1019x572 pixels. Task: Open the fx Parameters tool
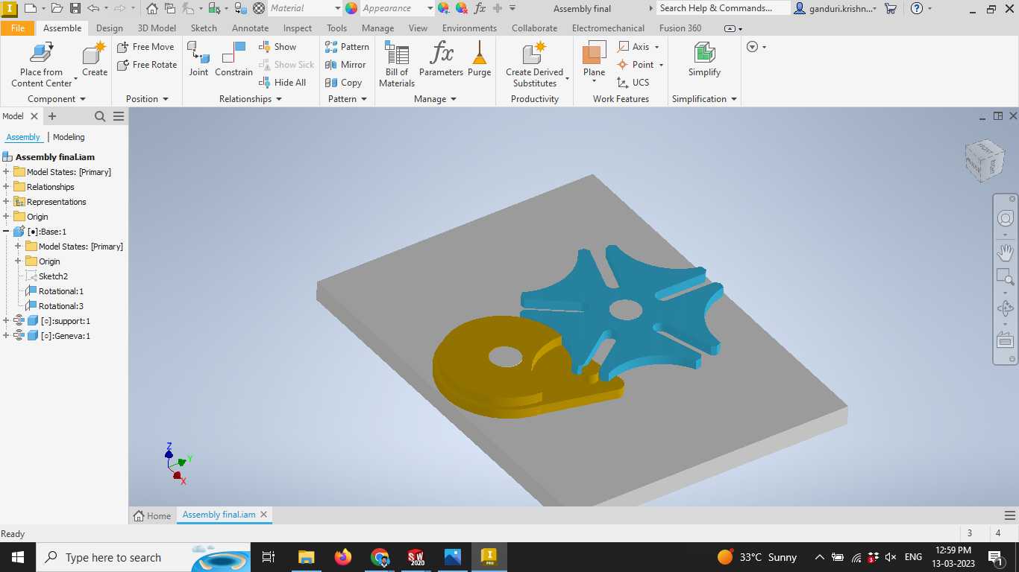tap(441, 59)
